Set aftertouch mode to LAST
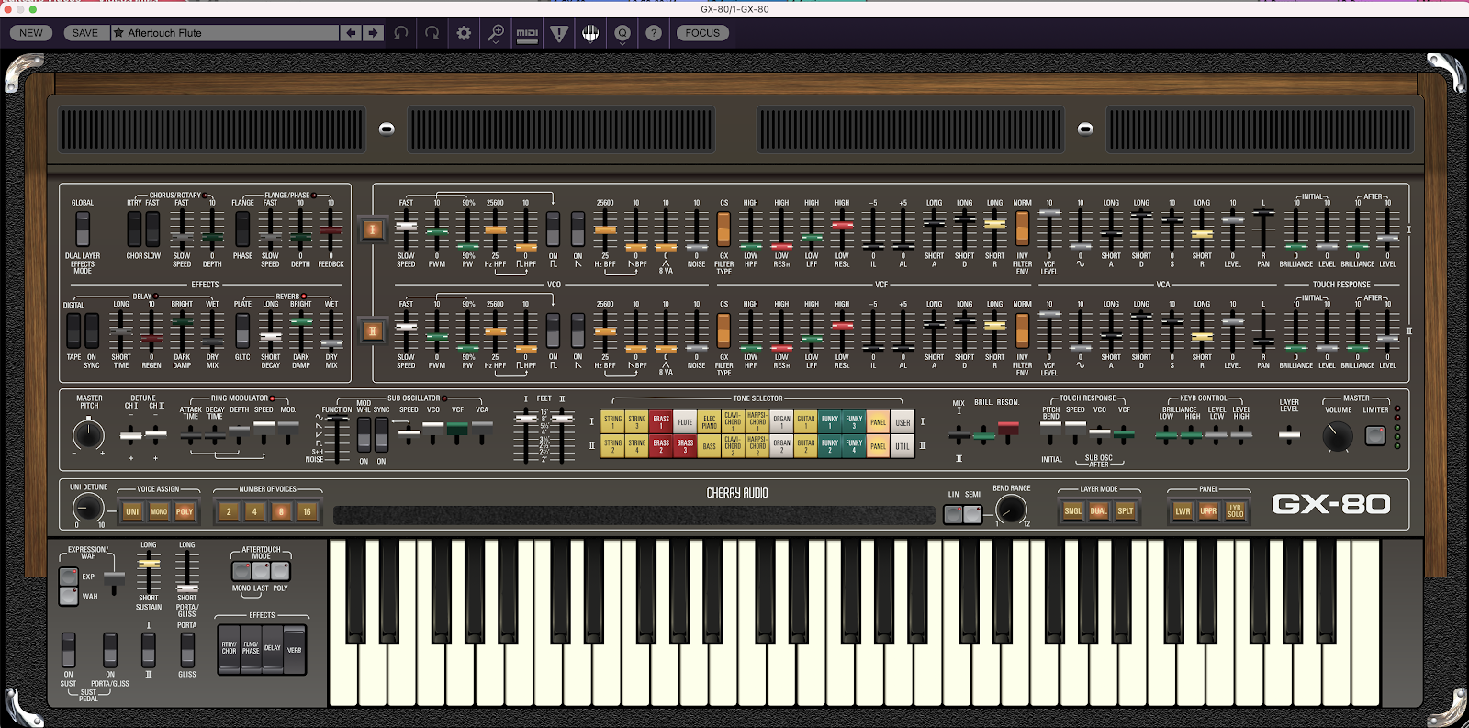This screenshot has height=728, width=1469. pyautogui.click(x=261, y=571)
